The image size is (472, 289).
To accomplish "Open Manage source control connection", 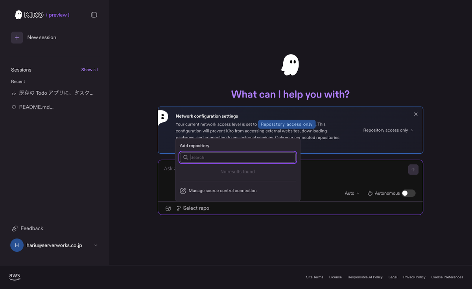I will [223, 191].
